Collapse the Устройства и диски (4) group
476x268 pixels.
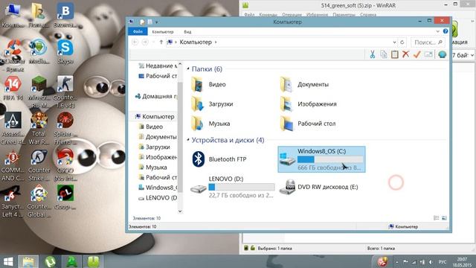click(188, 140)
